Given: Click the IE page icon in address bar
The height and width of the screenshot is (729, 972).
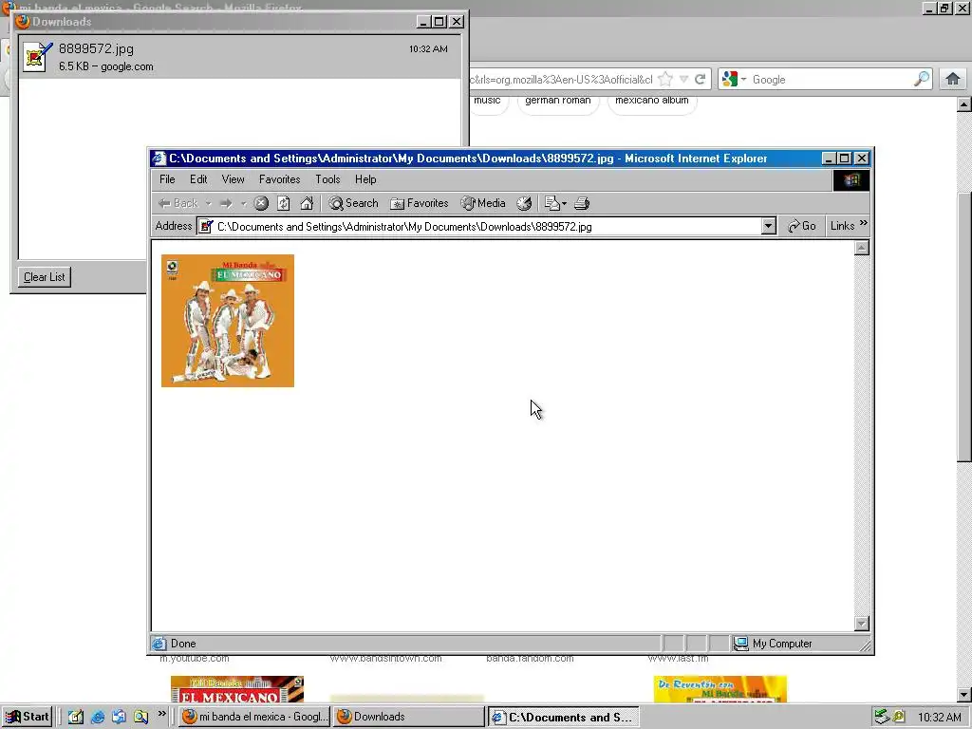Looking at the screenshot, I should [x=206, y=226].
